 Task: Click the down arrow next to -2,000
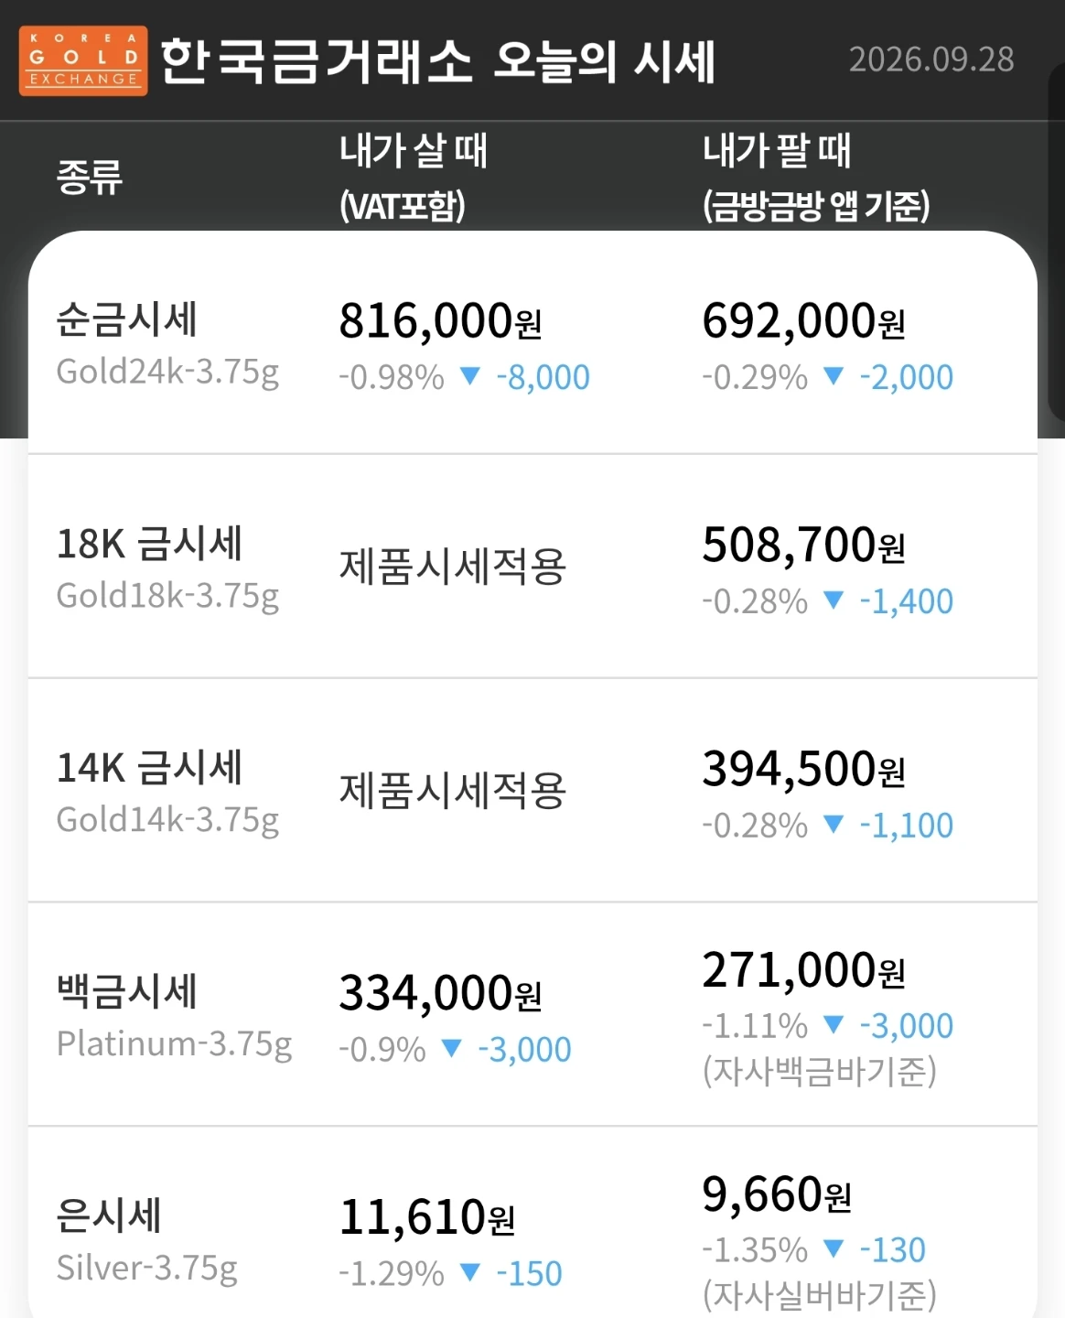[834, 376]
